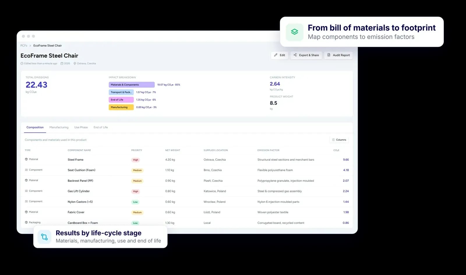The width and height of the screenshot is (466, 275).
Task: Click the yellow Manufacturing impact bar
Action: 121,107
